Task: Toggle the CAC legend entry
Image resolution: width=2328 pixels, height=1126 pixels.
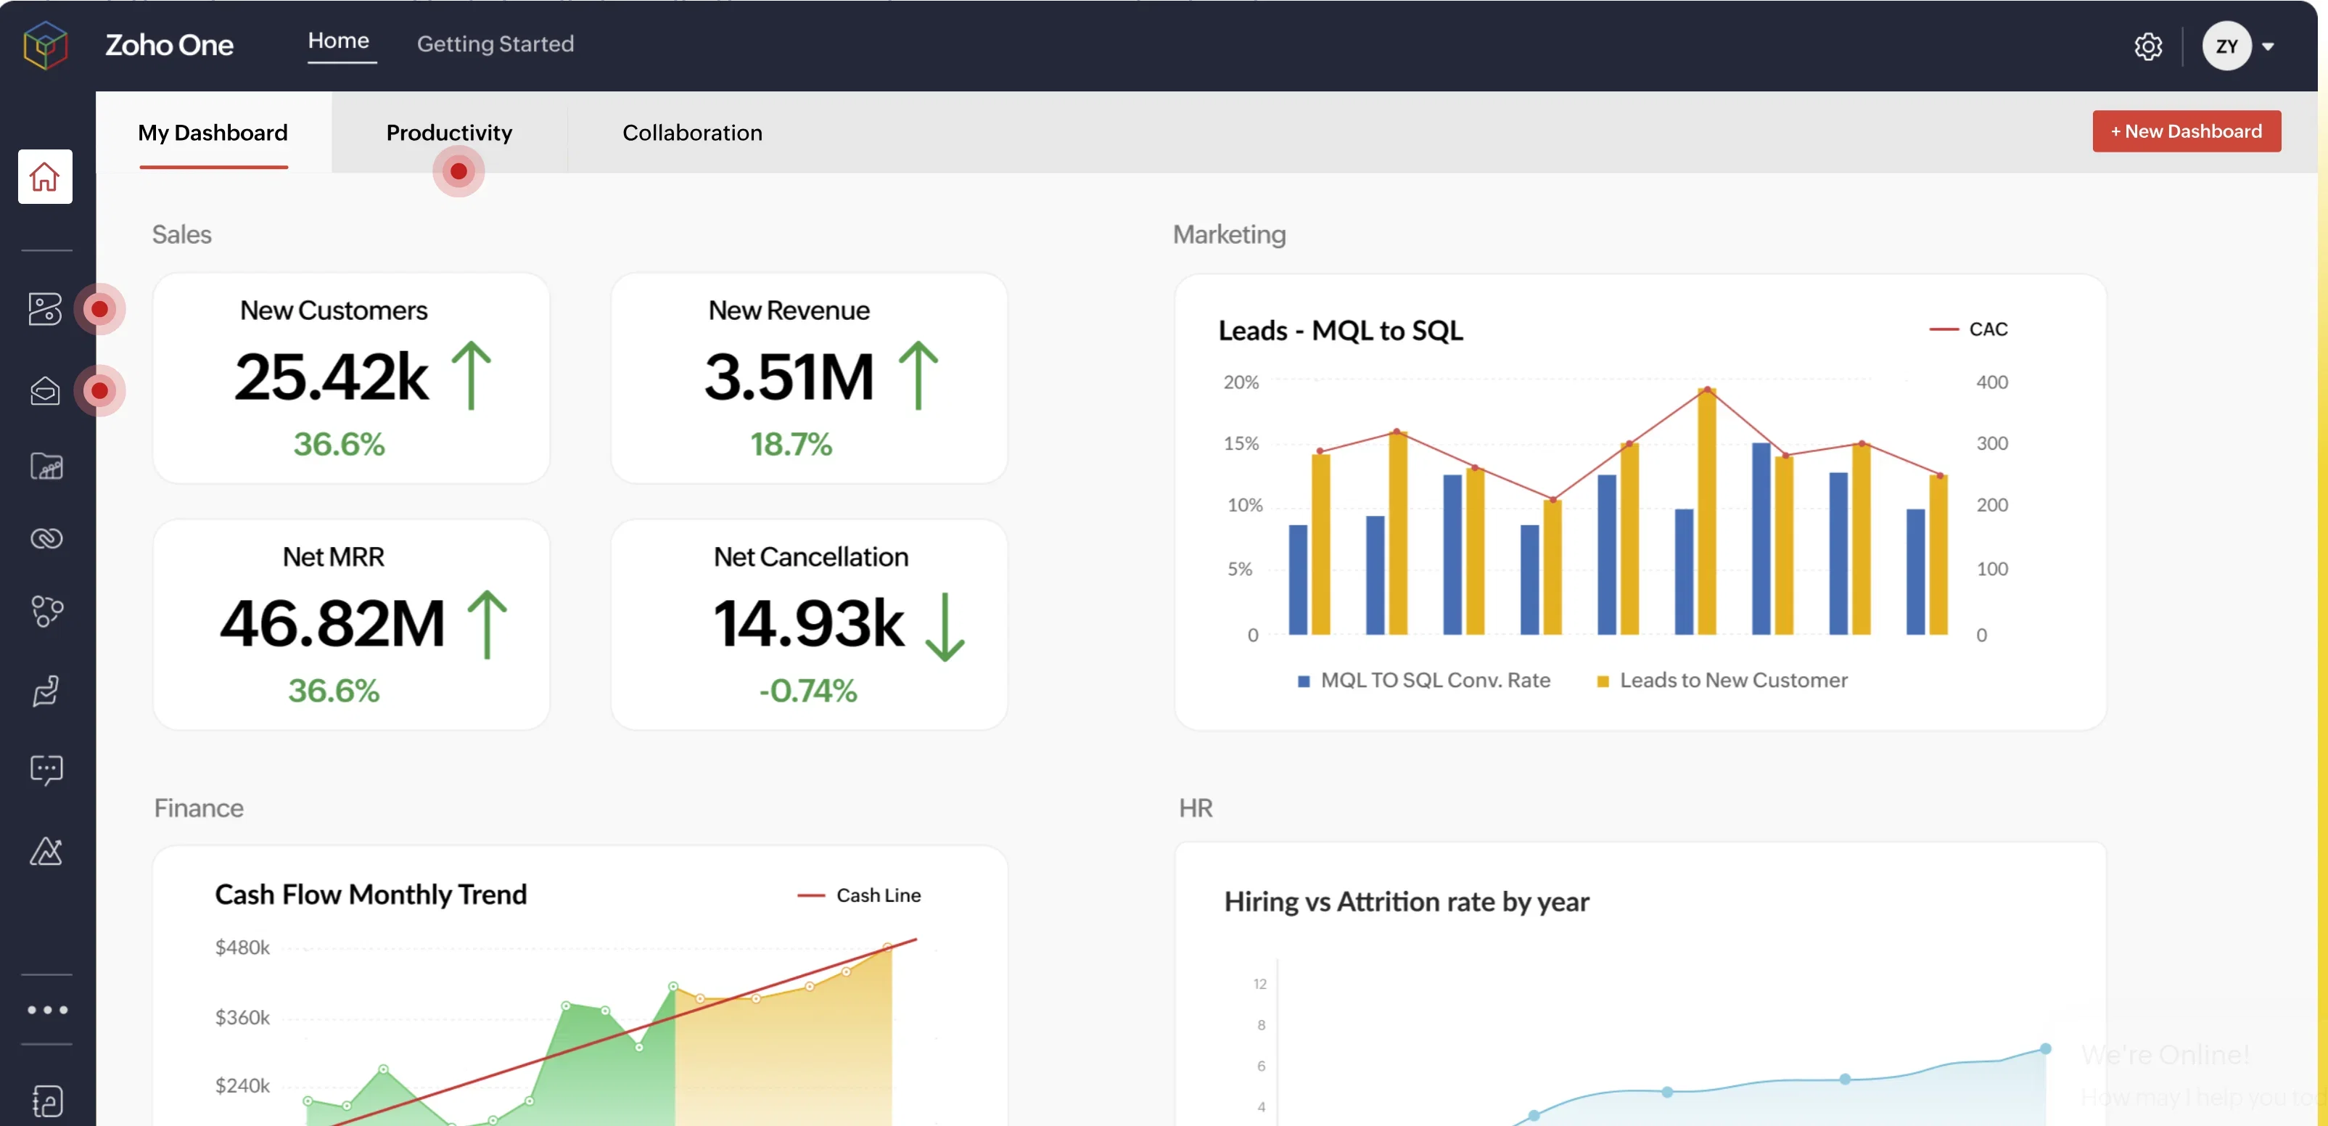Action: [1969, 329]
